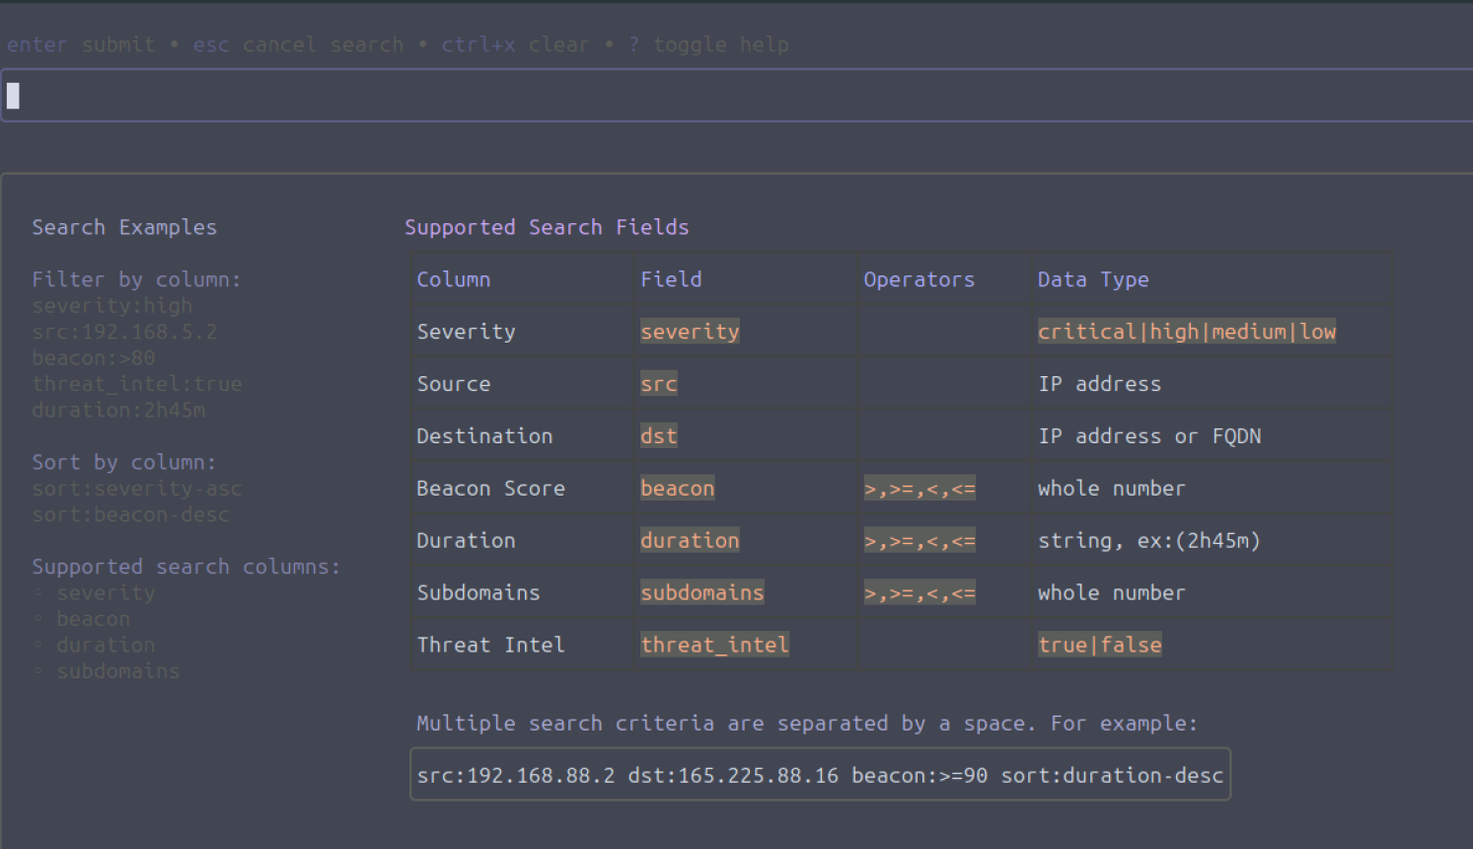
Task: Click the operators cell in the Beacon Score row
Action: [x=920, y=489]
